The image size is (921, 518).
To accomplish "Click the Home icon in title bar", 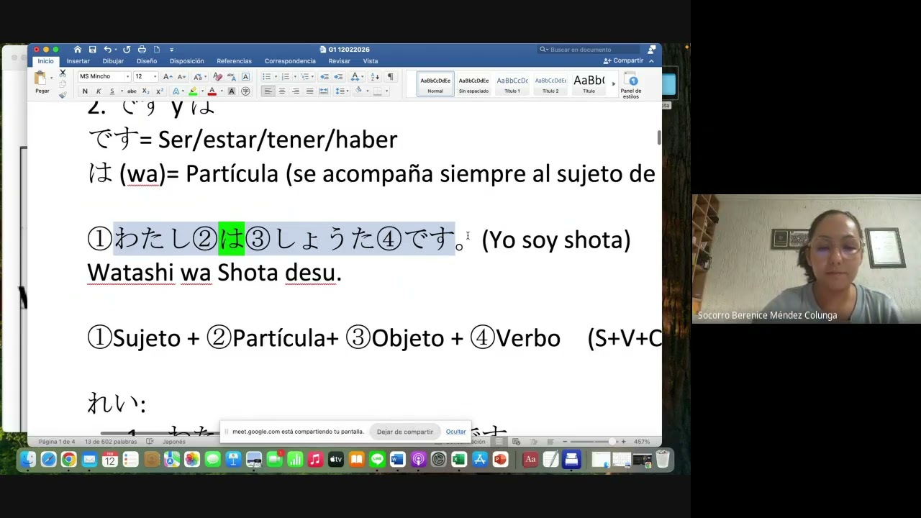I will point(78,50).
